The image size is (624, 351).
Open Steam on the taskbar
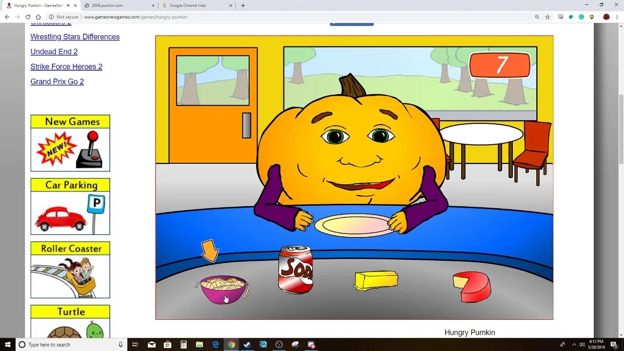click(x=247, y=345)
